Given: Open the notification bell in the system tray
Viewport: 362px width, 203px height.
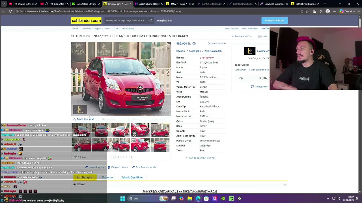Looking at the screenshot, I should pyautogui.click(x=357, y=198).
